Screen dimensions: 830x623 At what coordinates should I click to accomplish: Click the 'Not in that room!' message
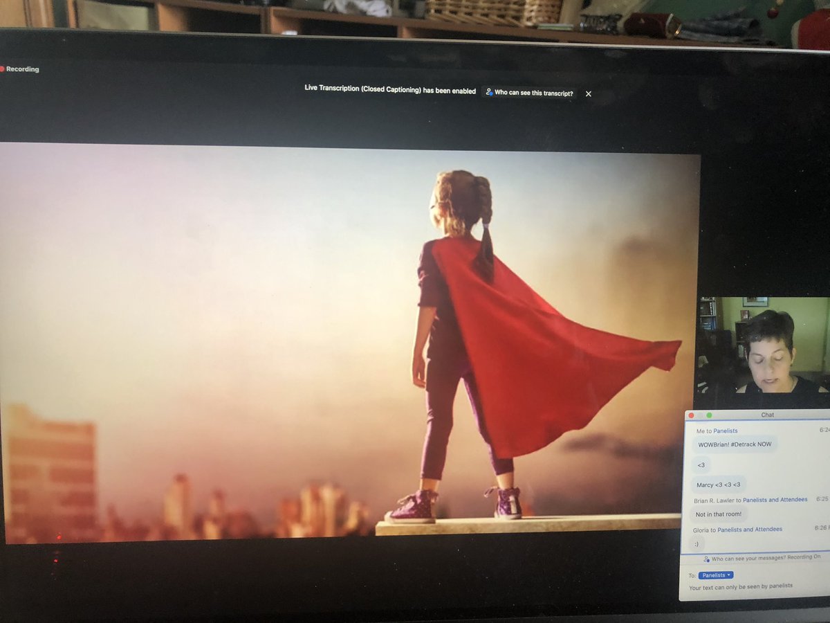click(718, 514)
